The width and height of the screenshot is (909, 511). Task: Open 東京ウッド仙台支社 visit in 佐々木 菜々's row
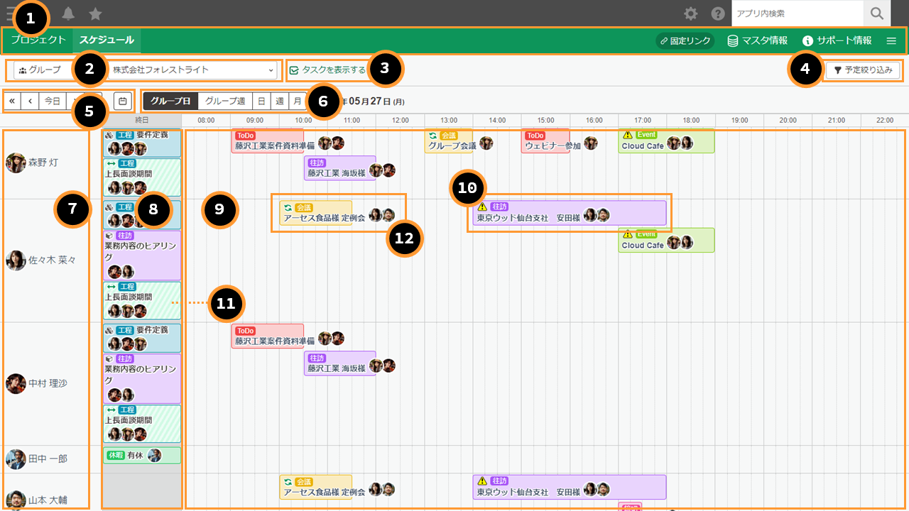pyautogui.click(x=570, y=213)
